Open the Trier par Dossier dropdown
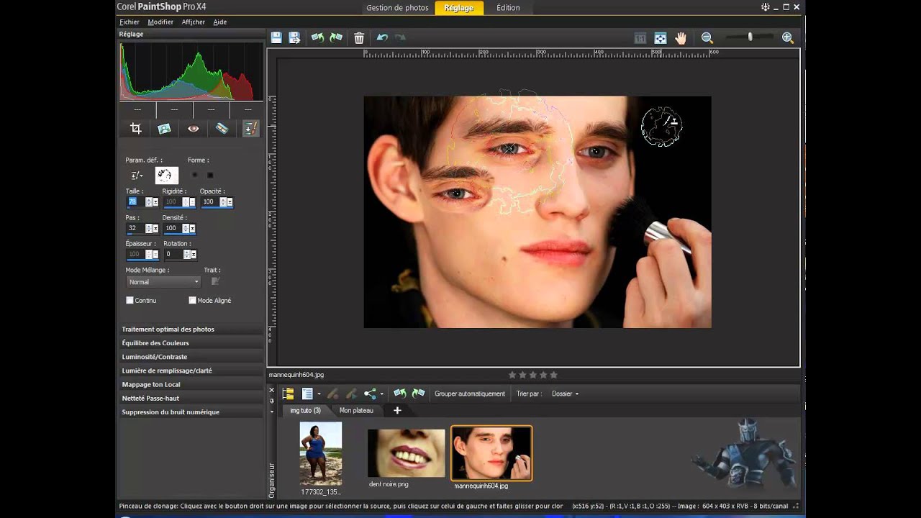The height and width of the screenshot is (518, 921). click(x=565, y=394)
